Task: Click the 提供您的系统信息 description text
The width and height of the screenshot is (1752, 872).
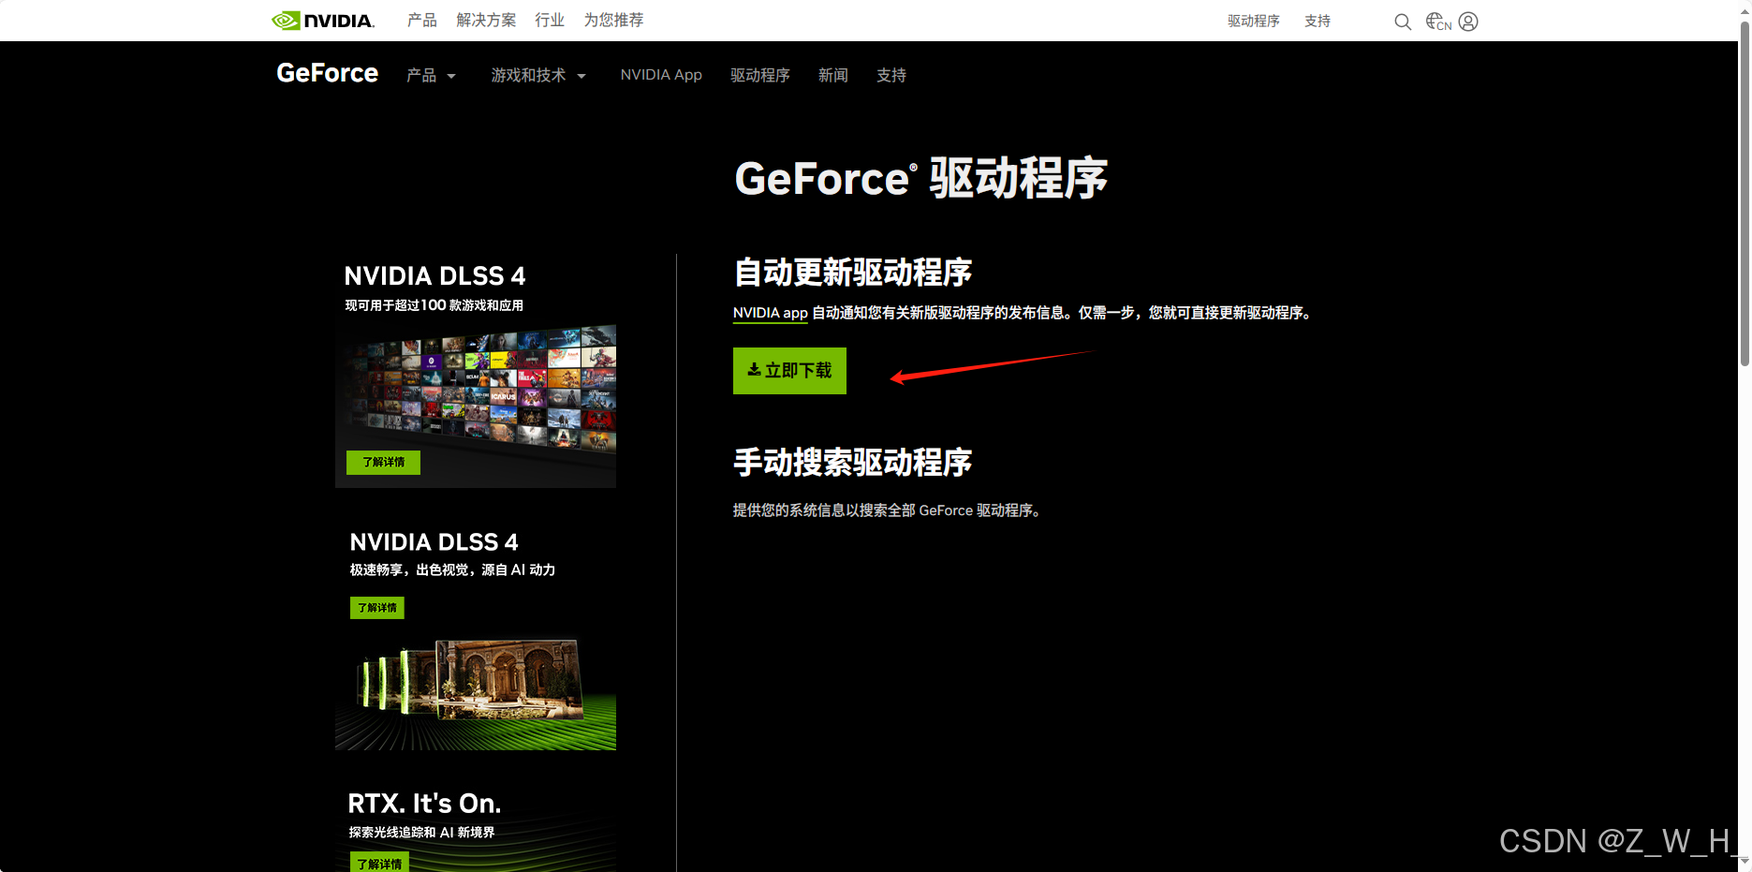Action: (x=887, y=510)
